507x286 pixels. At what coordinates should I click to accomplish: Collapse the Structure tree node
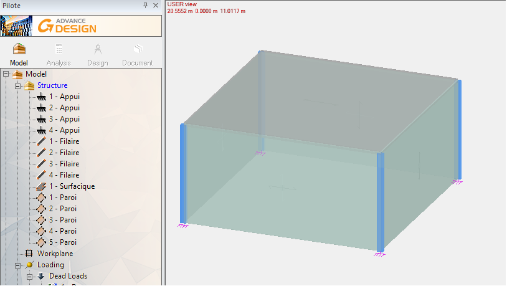click(x=18, y=85)
